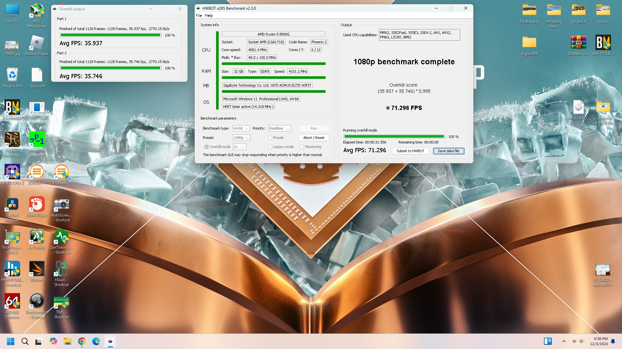Open 3DMark desktop icon
The image size is (622, 349).
(x=37, y=272)
